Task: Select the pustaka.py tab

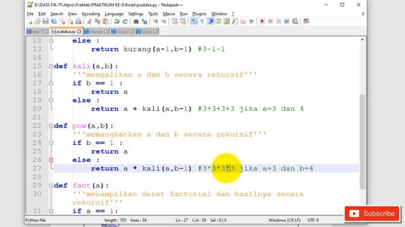Action: (66, 32)
